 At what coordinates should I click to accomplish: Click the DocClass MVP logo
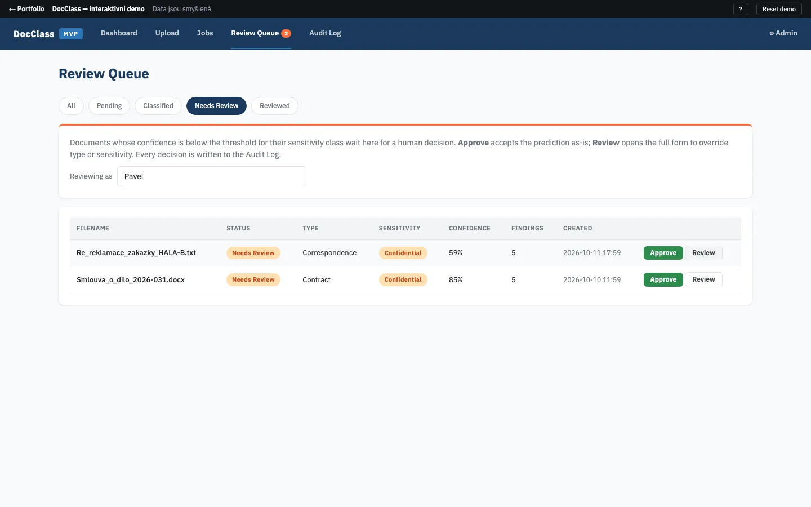tap(48, 34)
